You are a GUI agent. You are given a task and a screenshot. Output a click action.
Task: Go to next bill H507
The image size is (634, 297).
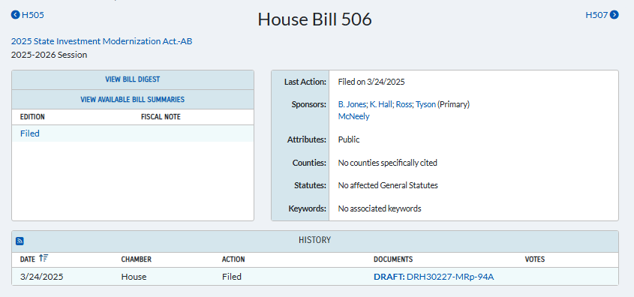click(x=596, y=15)
